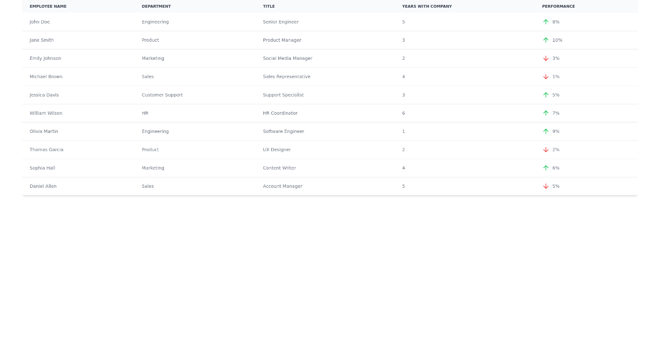Click the Account Manager title cell

coord(282,186)
